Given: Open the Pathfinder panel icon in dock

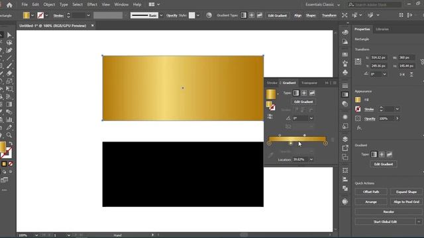Looking at the screenshot, I should (x=345, y=188).
